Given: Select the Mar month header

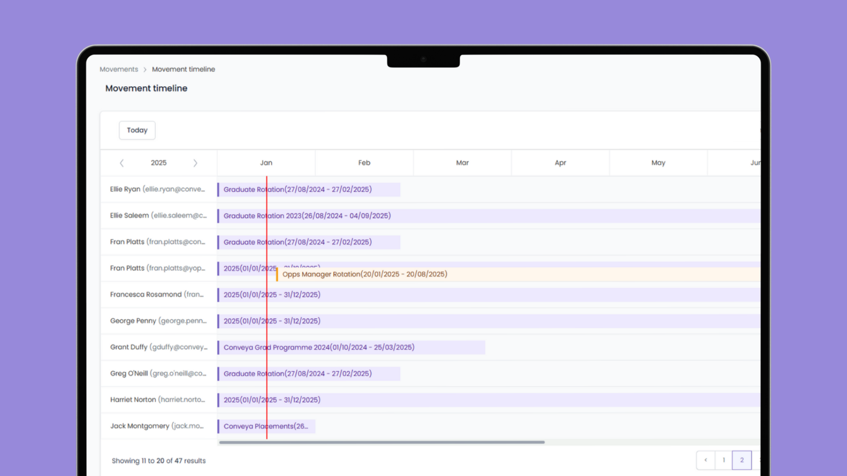Looking at the screenshot, I should click(x=462, y=163).
